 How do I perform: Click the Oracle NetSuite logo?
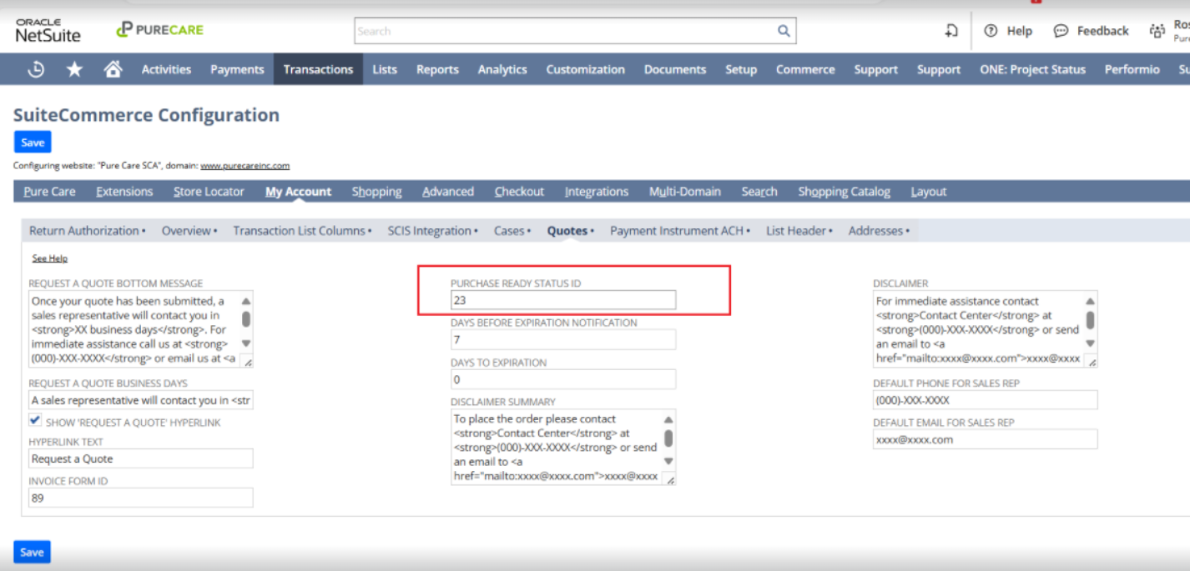pos(48,30)
